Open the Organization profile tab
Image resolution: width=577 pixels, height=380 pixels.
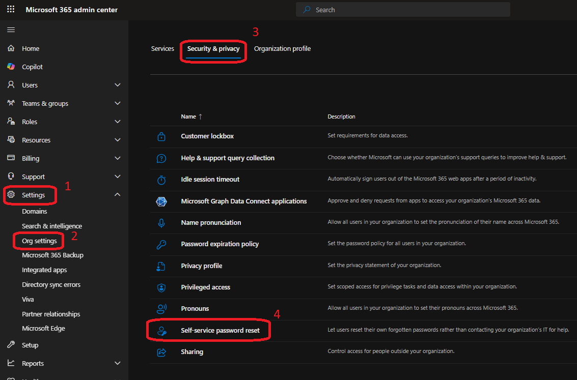click(x=282, y=48)
